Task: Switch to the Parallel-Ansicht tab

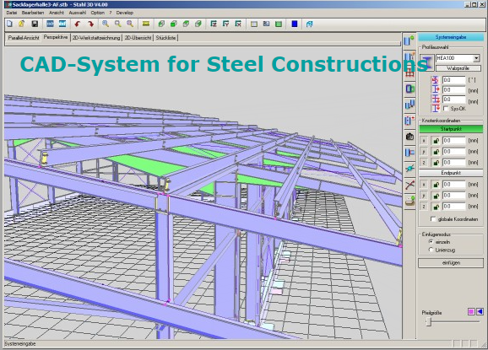Action: click(24, 38)
